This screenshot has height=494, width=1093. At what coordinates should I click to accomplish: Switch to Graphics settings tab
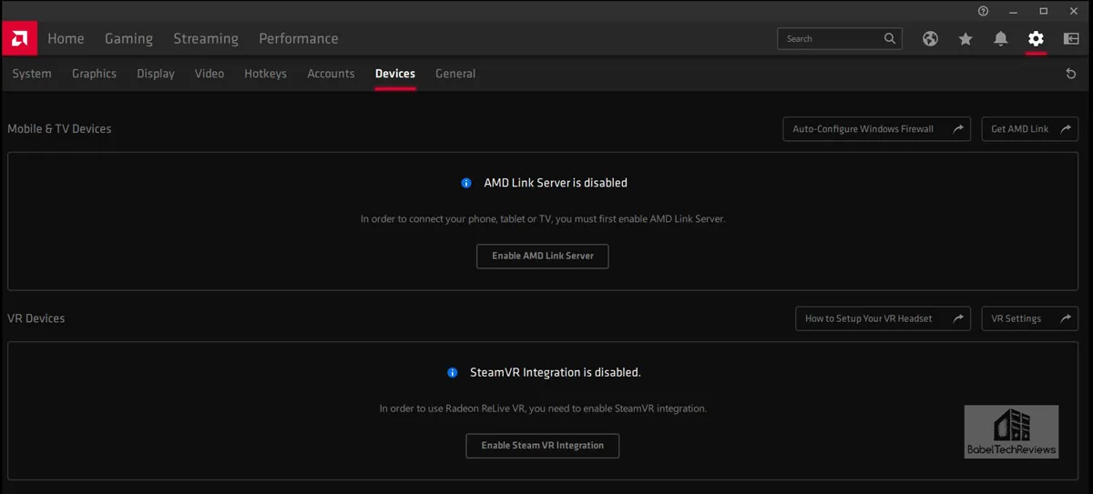point(95,74)
